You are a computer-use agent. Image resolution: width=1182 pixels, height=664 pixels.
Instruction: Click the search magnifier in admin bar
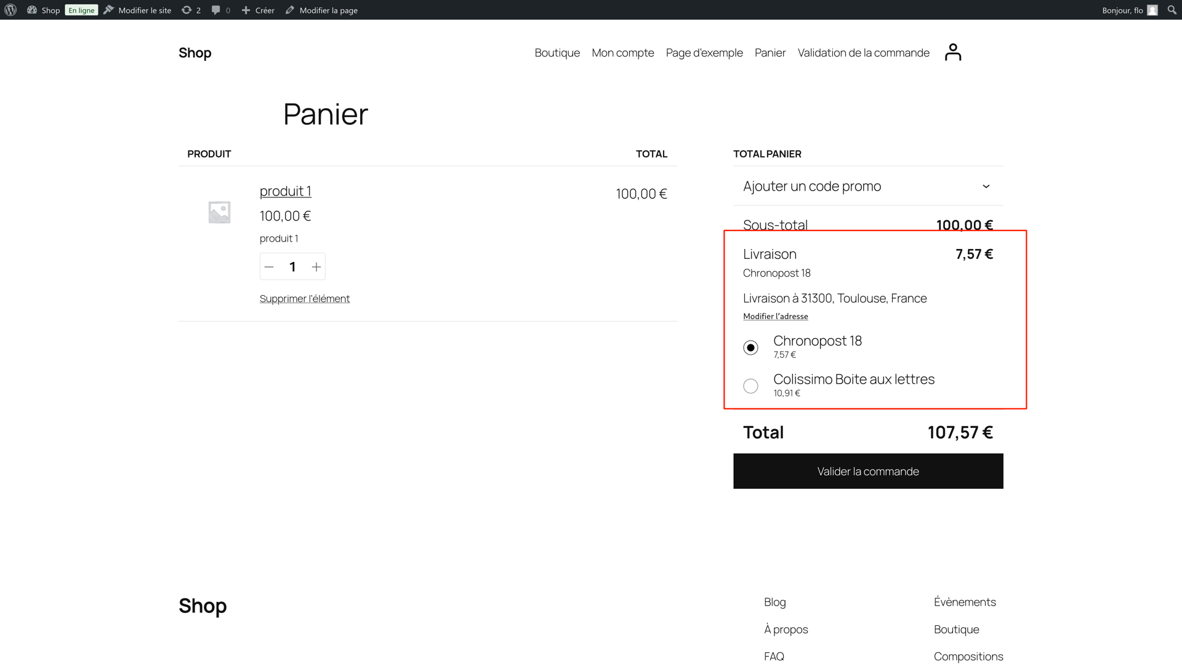1172,10
